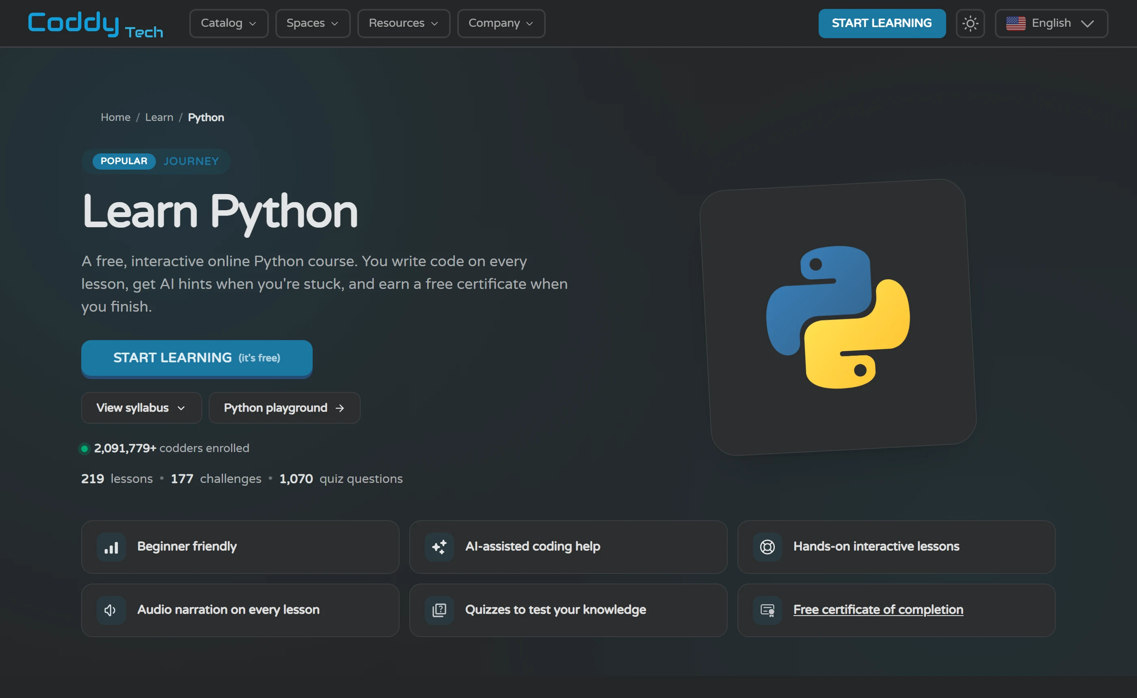1137x698 pixels.
Task: Open the Spaces menu
Action: pos(313,24)
